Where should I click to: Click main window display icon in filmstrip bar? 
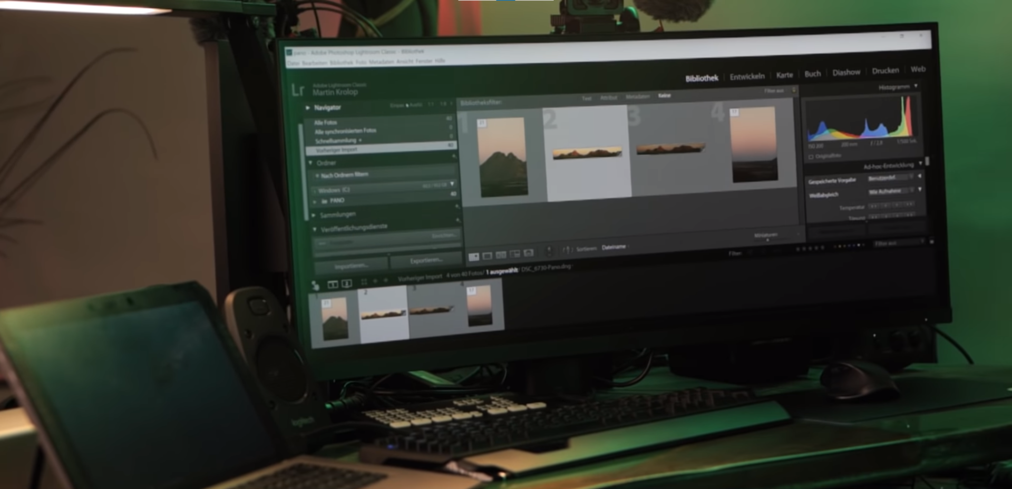pos(333,285)
